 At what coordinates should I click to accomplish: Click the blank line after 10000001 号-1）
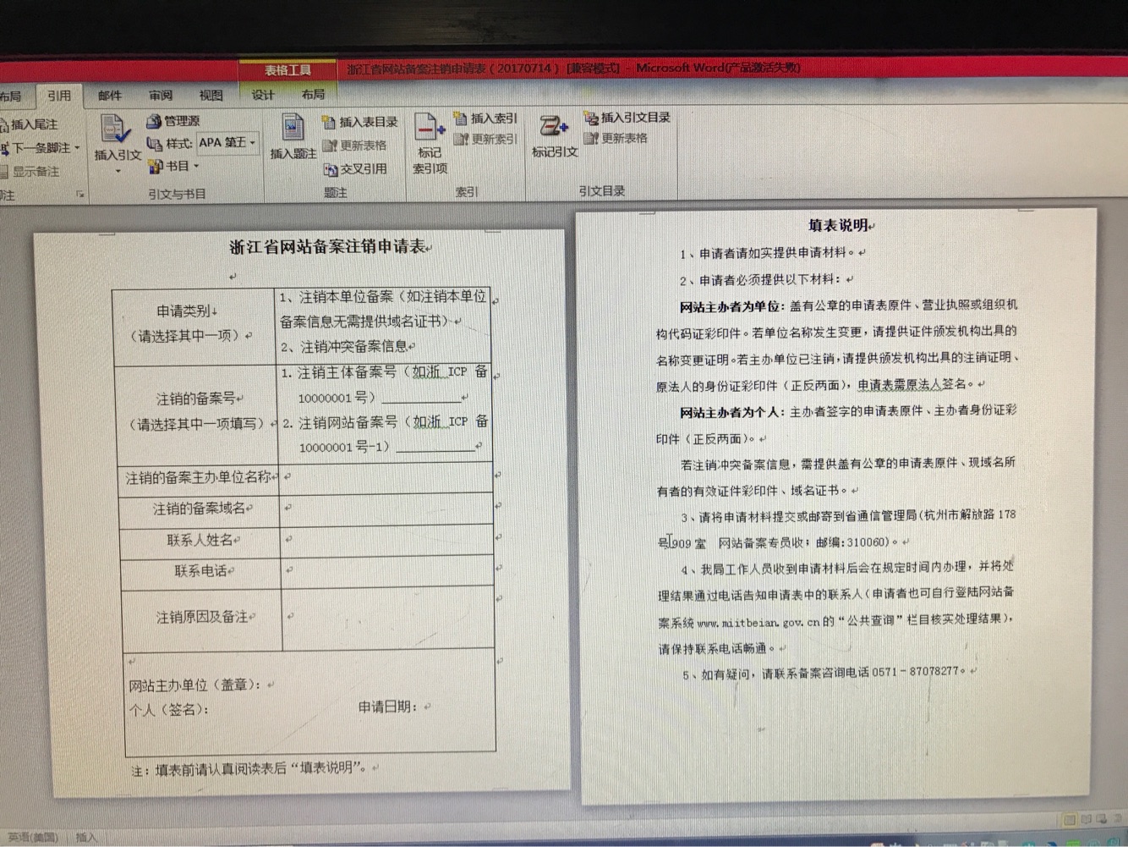click(x=435, y=447)
